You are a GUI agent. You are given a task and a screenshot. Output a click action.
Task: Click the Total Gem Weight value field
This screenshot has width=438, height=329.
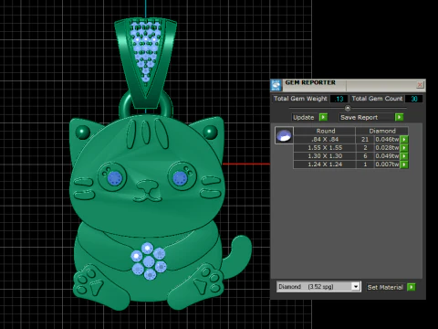click(x=339, y=99)
